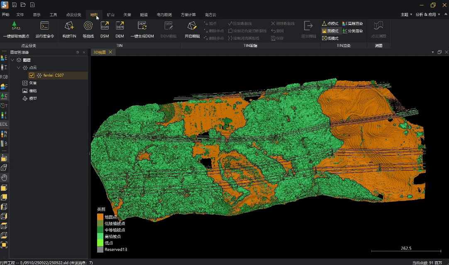Switch to the 电力勘测 ribbon tab
449x265 pixels.
[x=164, y=14]
